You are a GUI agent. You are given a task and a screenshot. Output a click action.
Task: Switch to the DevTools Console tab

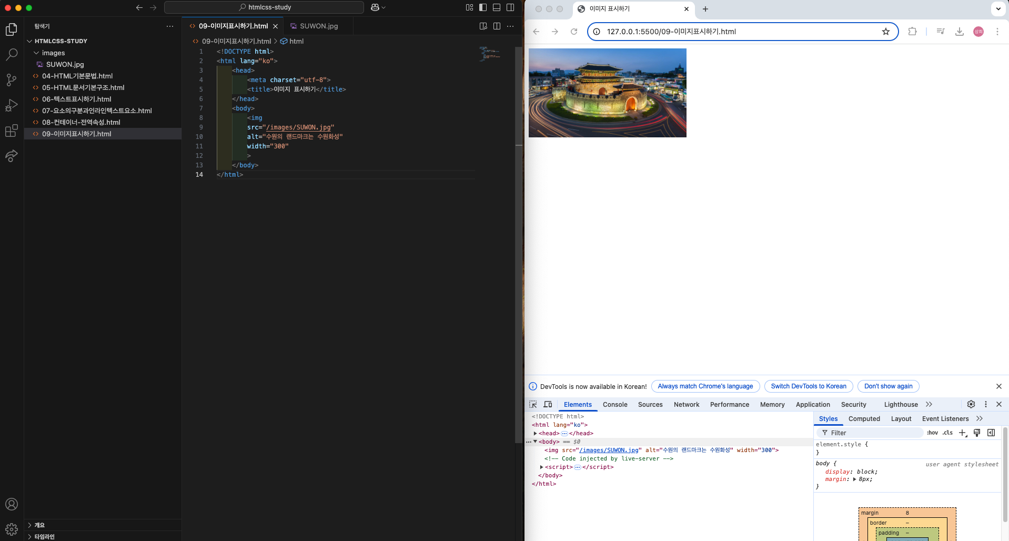point(615,405)
